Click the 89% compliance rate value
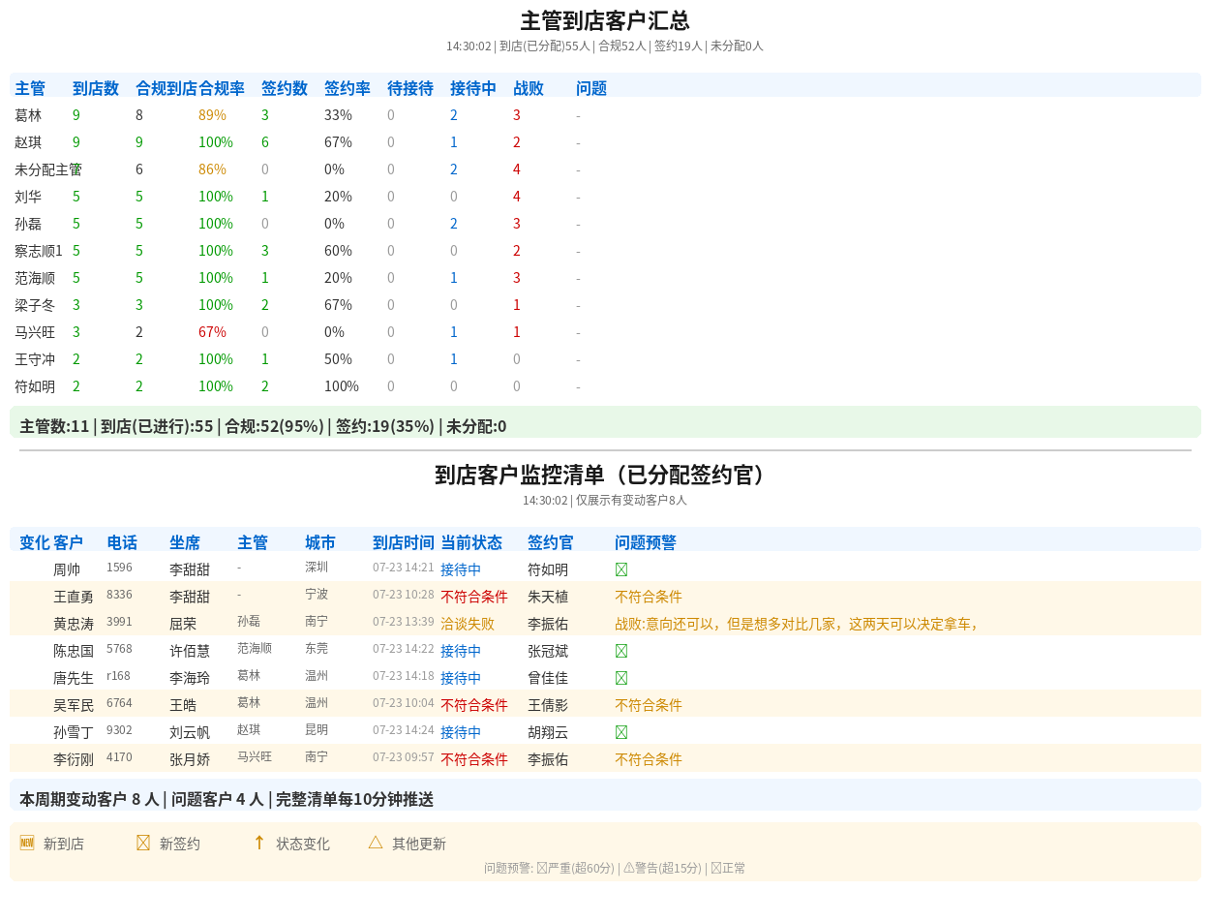The width and height of the screenshot is (1210, 922). [x=212, y=115]
